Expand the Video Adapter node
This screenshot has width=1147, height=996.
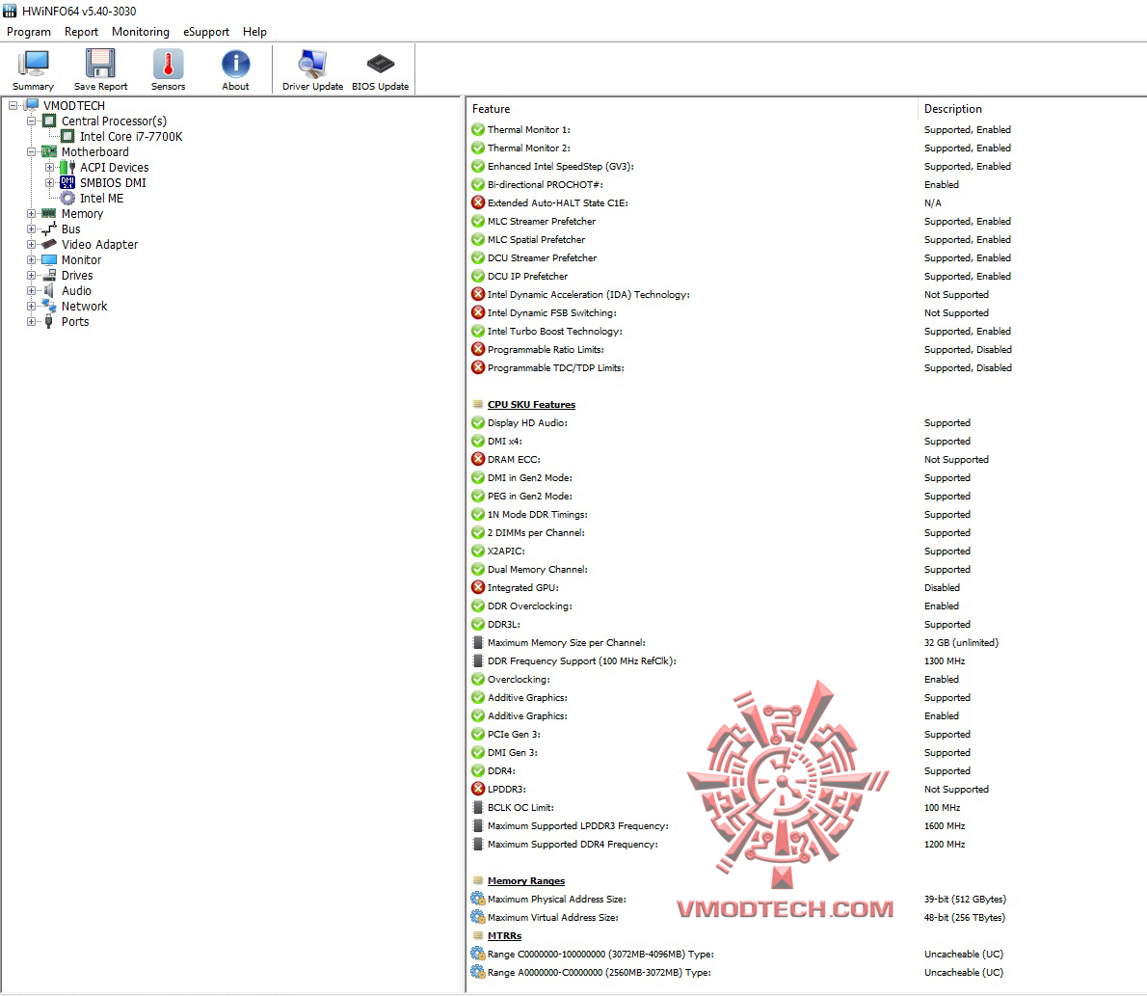[31, 245]
